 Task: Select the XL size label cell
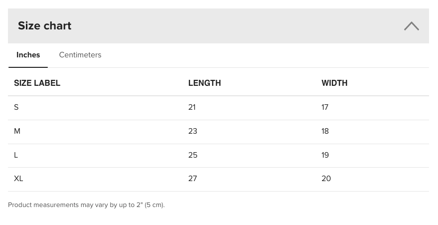18,179
